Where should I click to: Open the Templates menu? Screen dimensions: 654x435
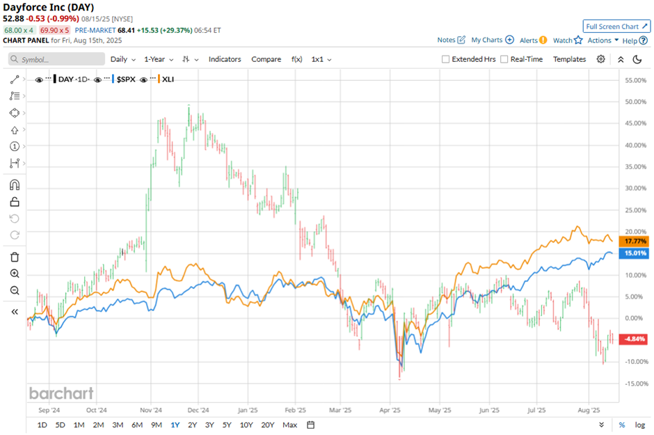(569, 59)
